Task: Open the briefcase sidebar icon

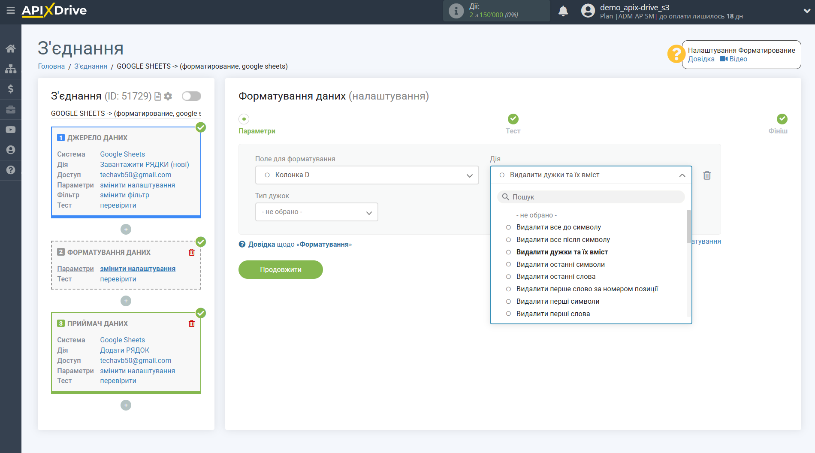Action: tap(11, 109)
